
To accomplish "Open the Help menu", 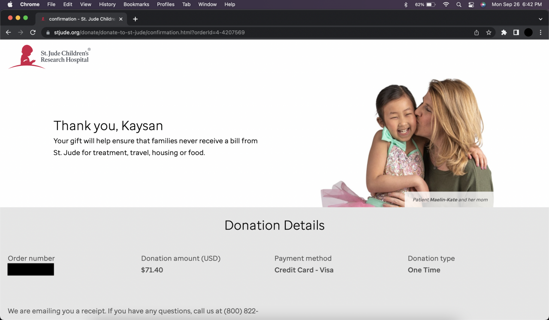I will tap(230, 4).
